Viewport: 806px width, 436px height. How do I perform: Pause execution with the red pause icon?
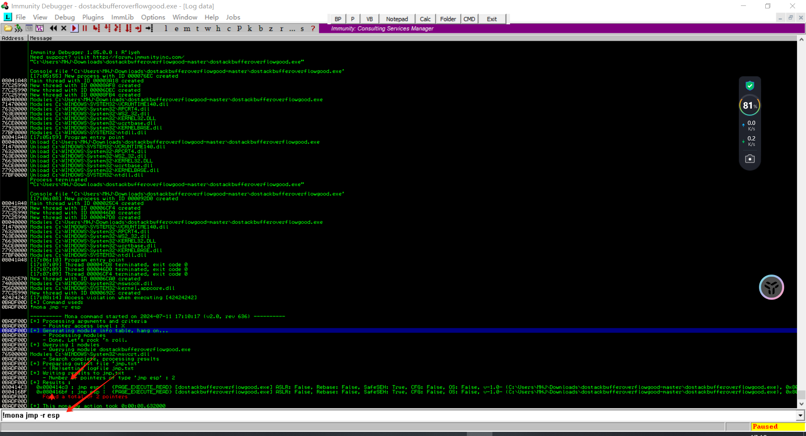pyautogui.click(x=85, y=28)
